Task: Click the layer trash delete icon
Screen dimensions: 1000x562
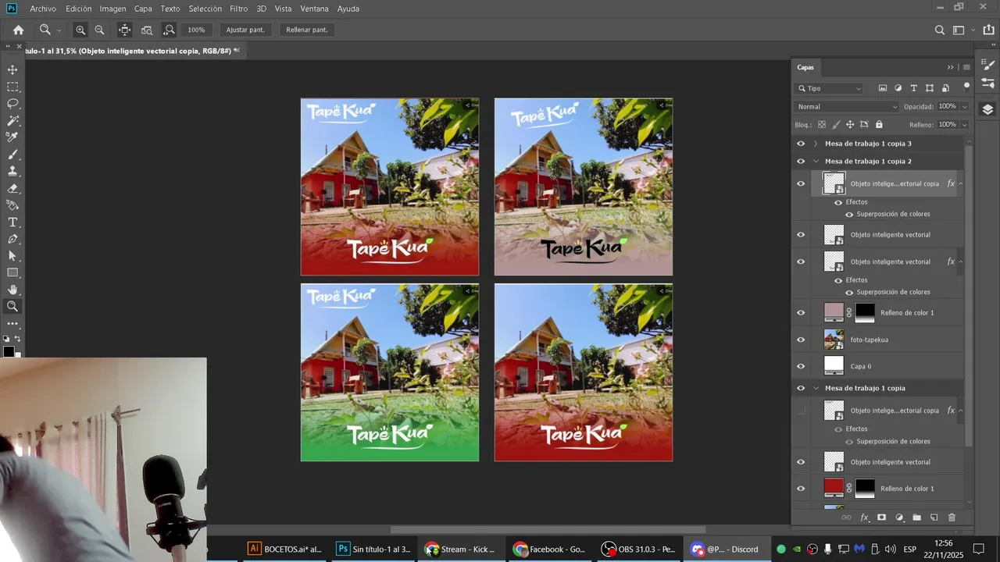Action: tap(952, 518)
